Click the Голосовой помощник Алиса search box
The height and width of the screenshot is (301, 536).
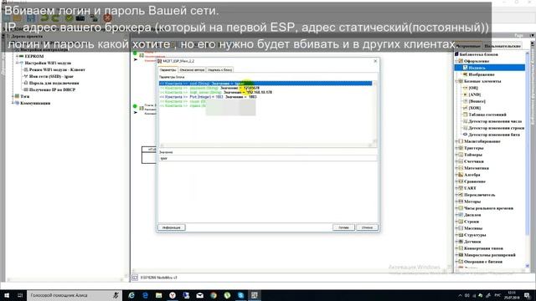click(x=75, y=295)
